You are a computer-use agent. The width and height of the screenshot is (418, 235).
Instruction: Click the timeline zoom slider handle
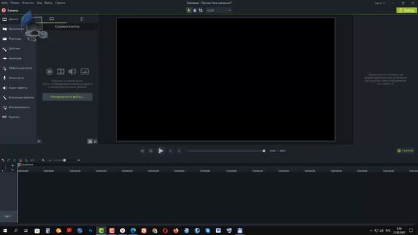pyautogui.click(x=64, y=161)
